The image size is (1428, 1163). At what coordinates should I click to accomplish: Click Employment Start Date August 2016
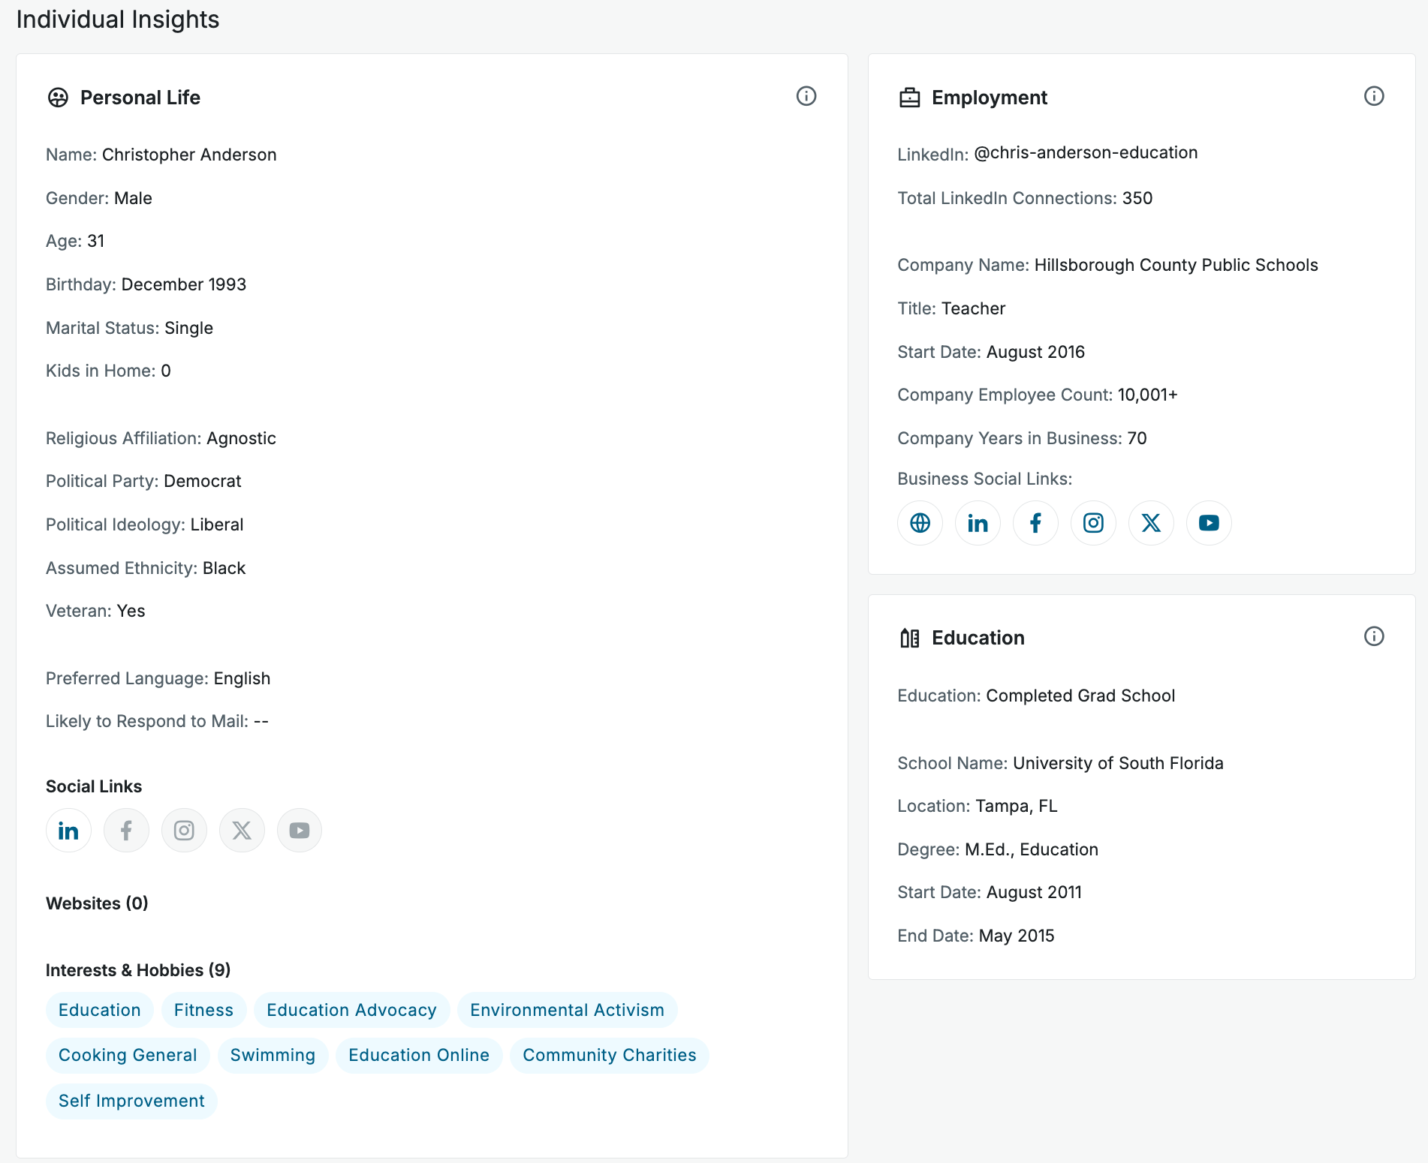(1035, 352)
